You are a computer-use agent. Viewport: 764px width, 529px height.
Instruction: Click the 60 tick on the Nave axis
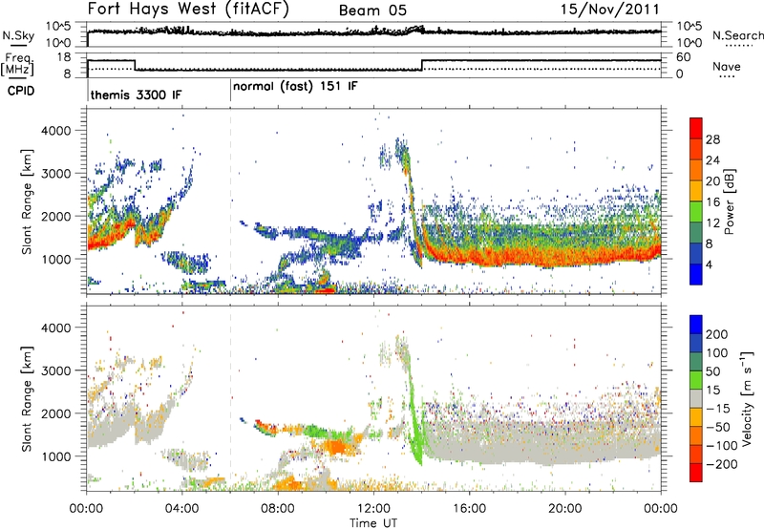click(684, 57)
